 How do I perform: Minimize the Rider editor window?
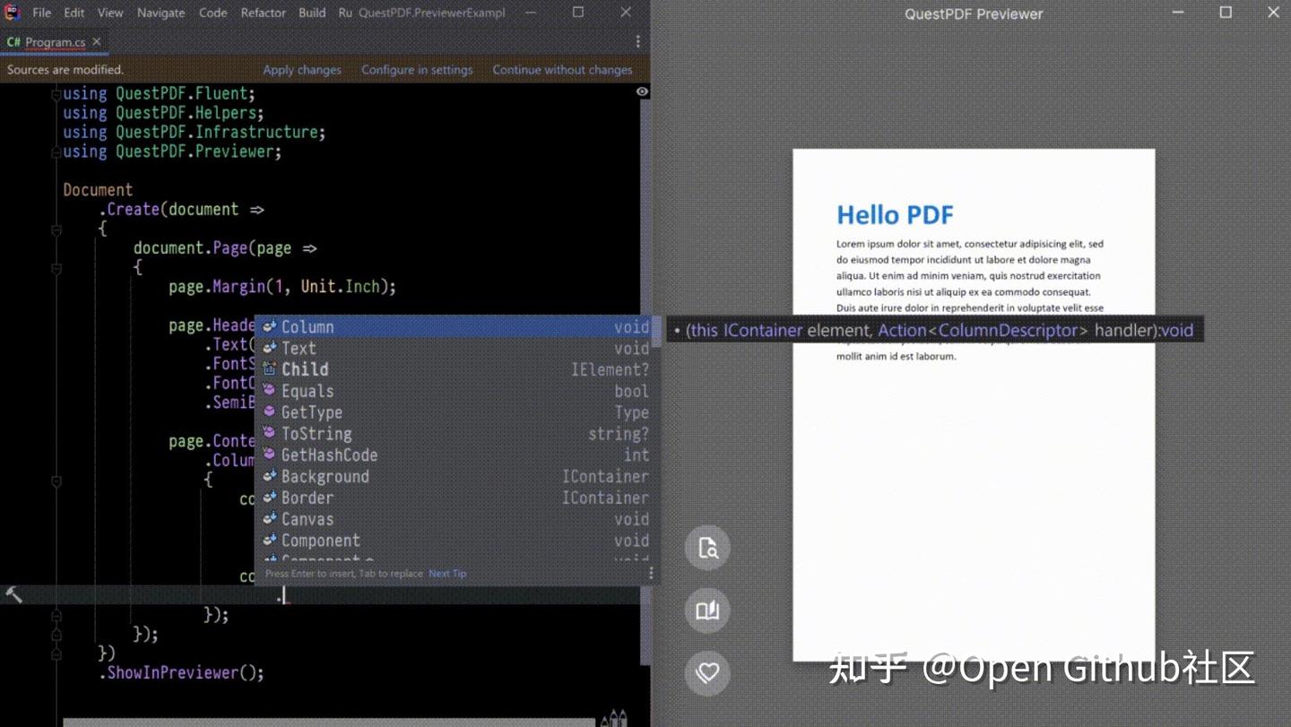531,13
